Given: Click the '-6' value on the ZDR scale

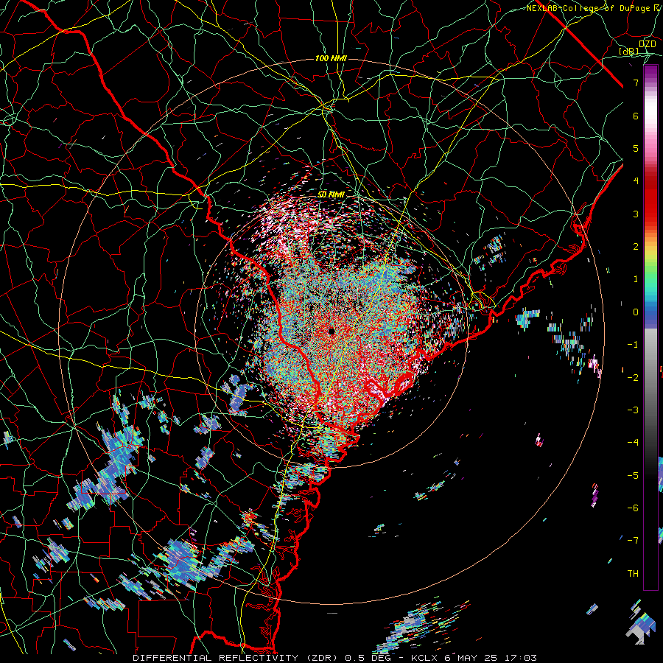Looking at the screenshot, I should pos(633,508).
